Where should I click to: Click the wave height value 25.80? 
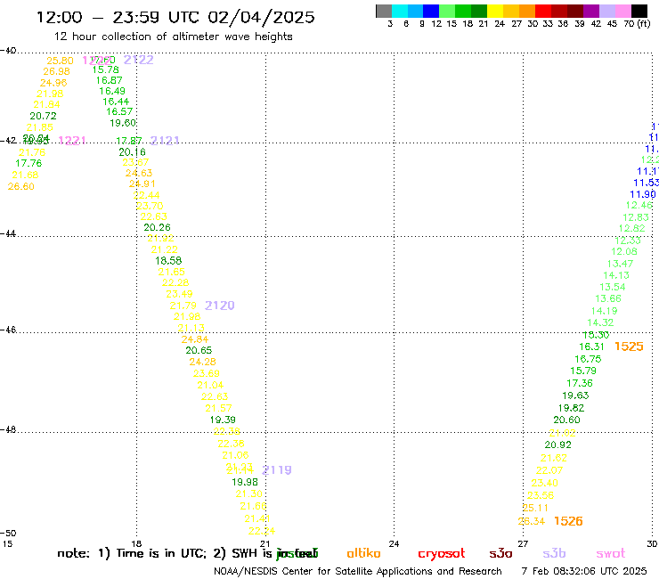(60, 61)
